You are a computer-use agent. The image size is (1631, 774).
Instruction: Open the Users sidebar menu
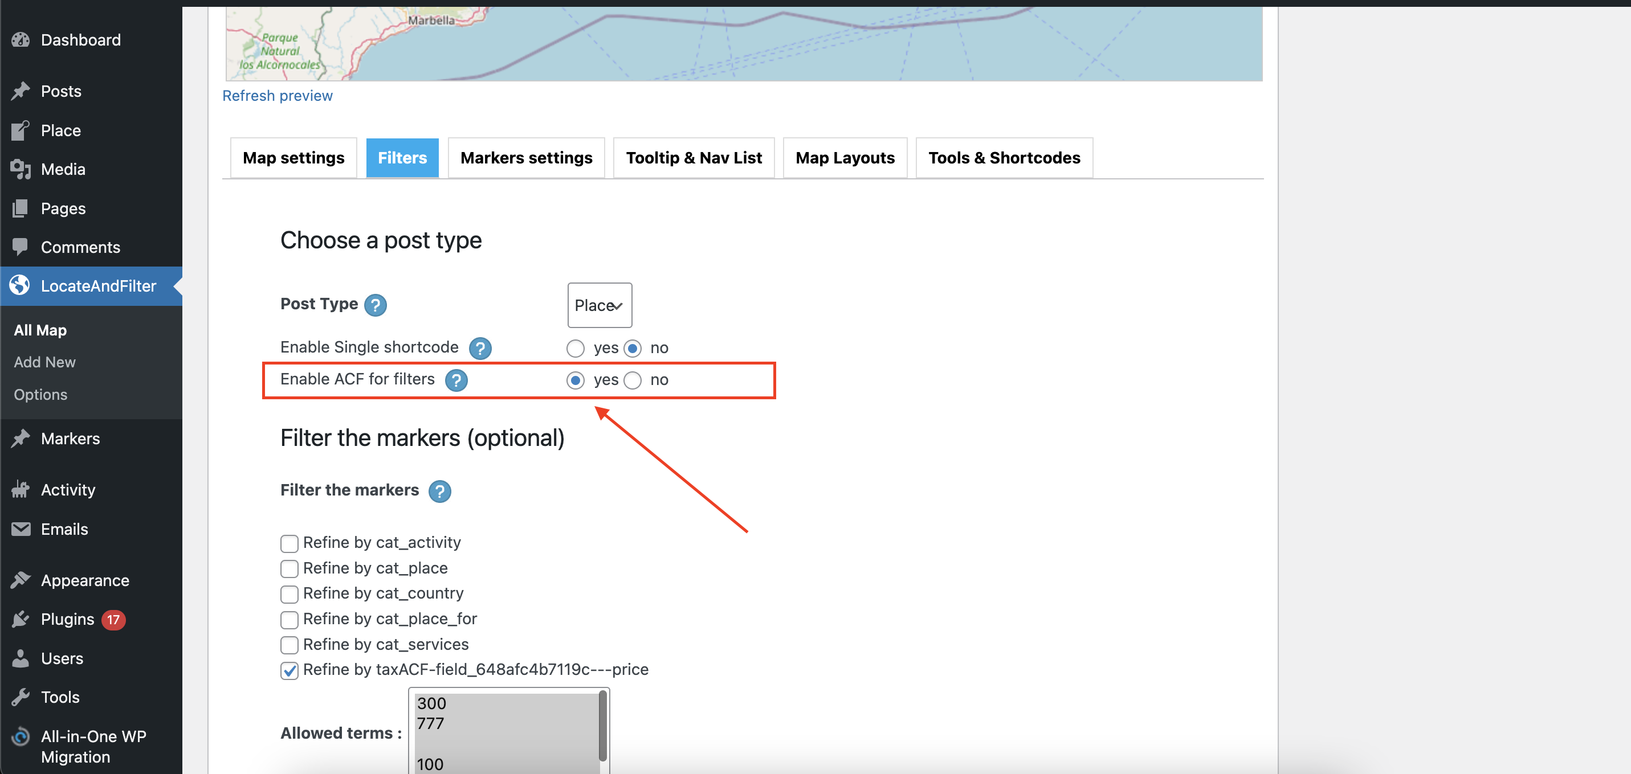coord(62,658)
